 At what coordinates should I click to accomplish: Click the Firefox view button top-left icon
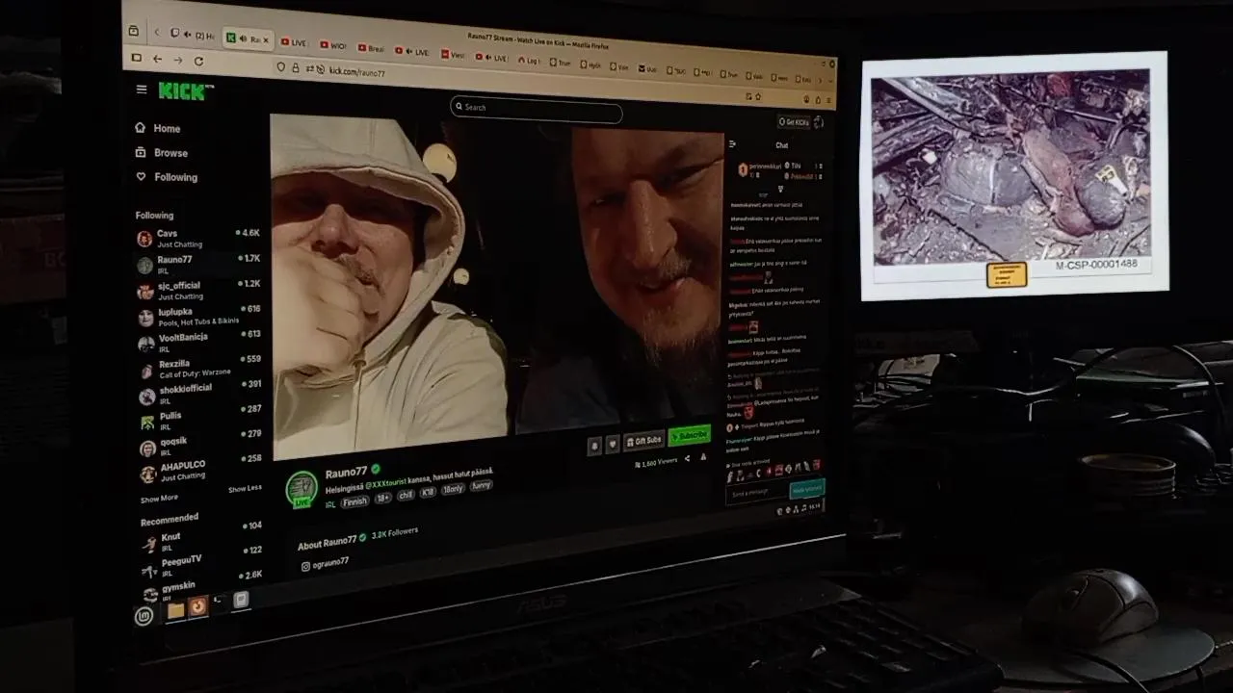point(134,31)
